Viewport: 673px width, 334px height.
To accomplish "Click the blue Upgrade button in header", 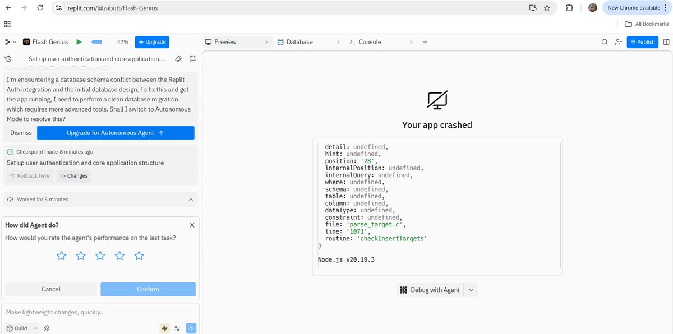I will (x=151, y=42).
